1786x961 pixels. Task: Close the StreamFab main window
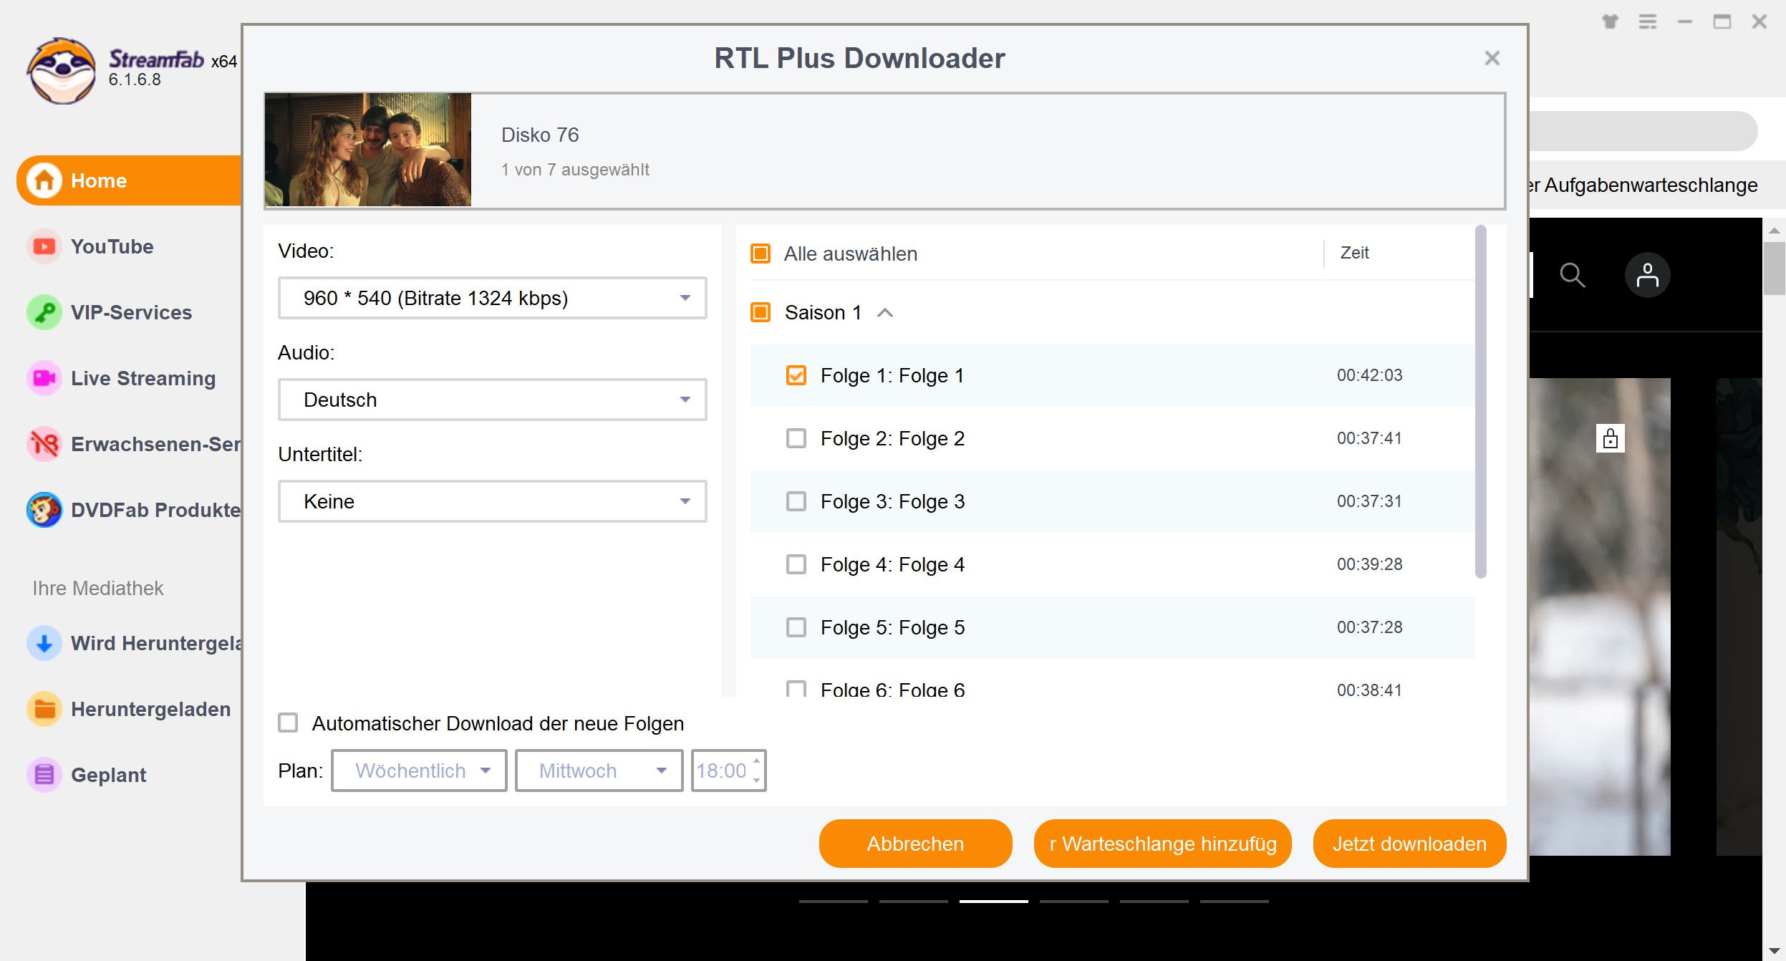click(x=1760, y=21)
